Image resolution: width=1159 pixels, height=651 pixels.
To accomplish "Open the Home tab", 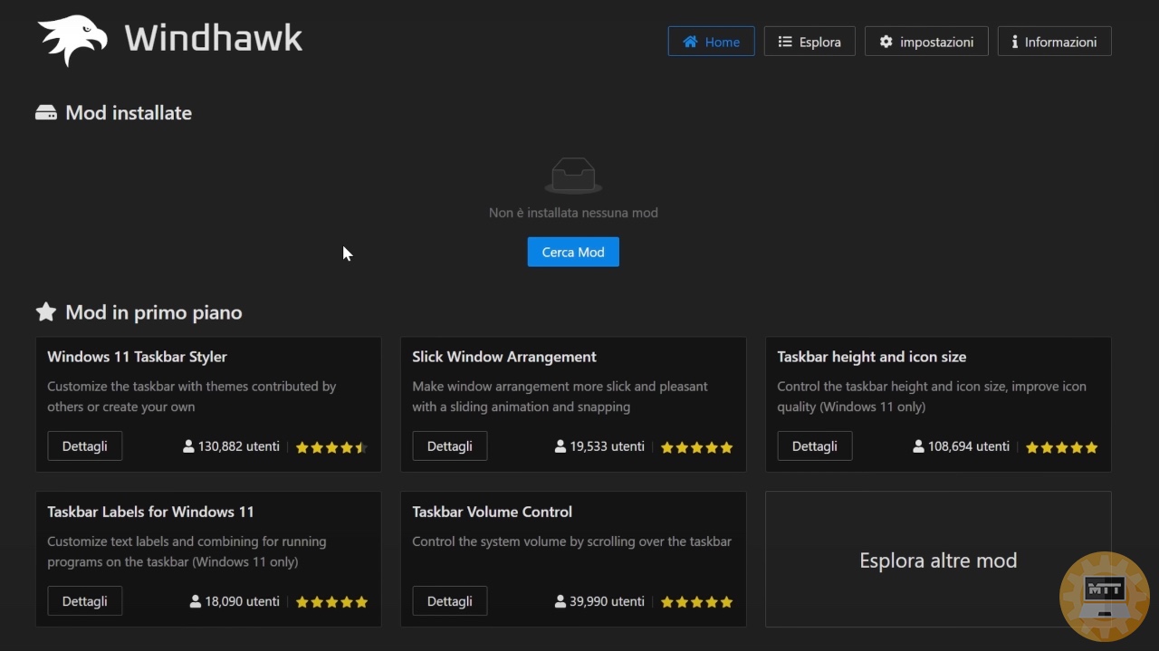I will [x=711, y=42].
